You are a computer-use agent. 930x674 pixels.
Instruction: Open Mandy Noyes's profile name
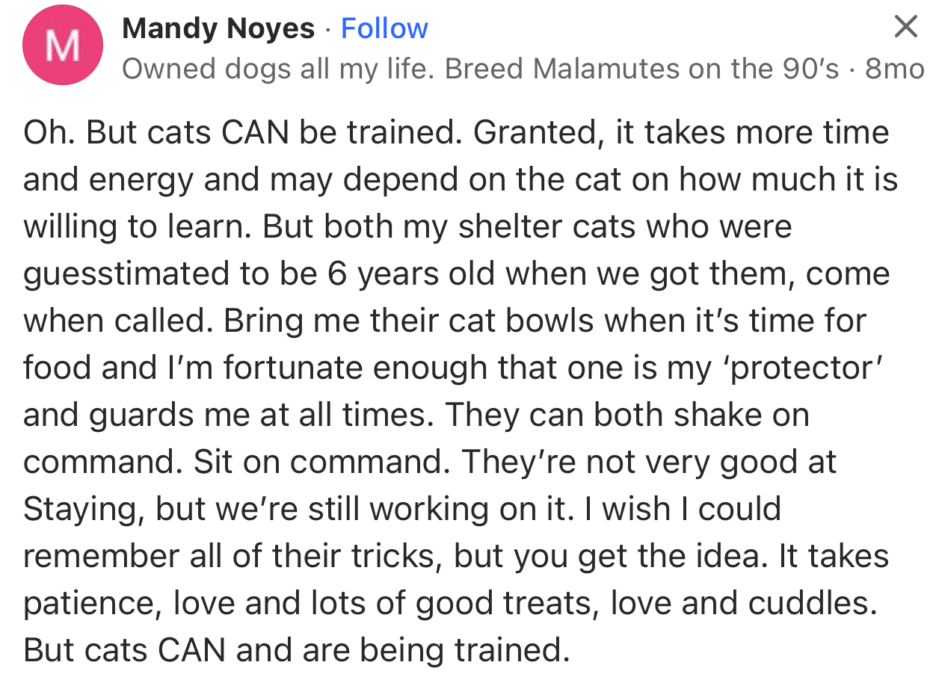[x=218, y=28]
